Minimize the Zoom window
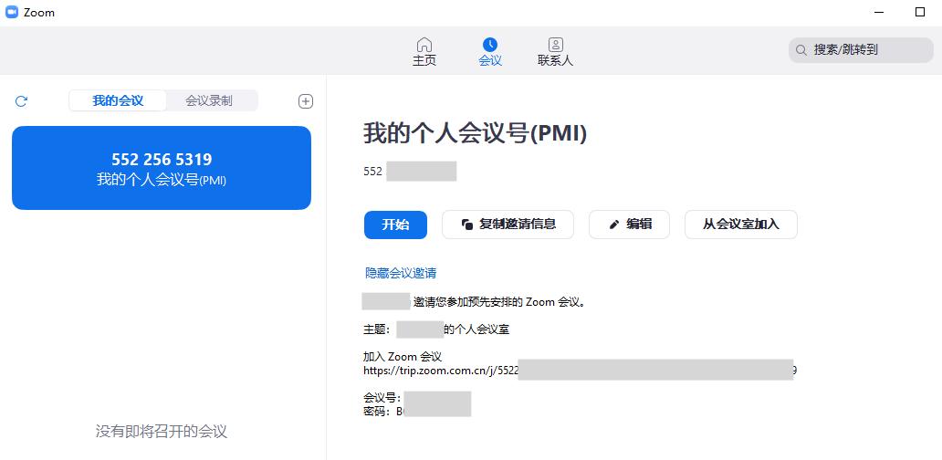942x460 pixels. 878,12
